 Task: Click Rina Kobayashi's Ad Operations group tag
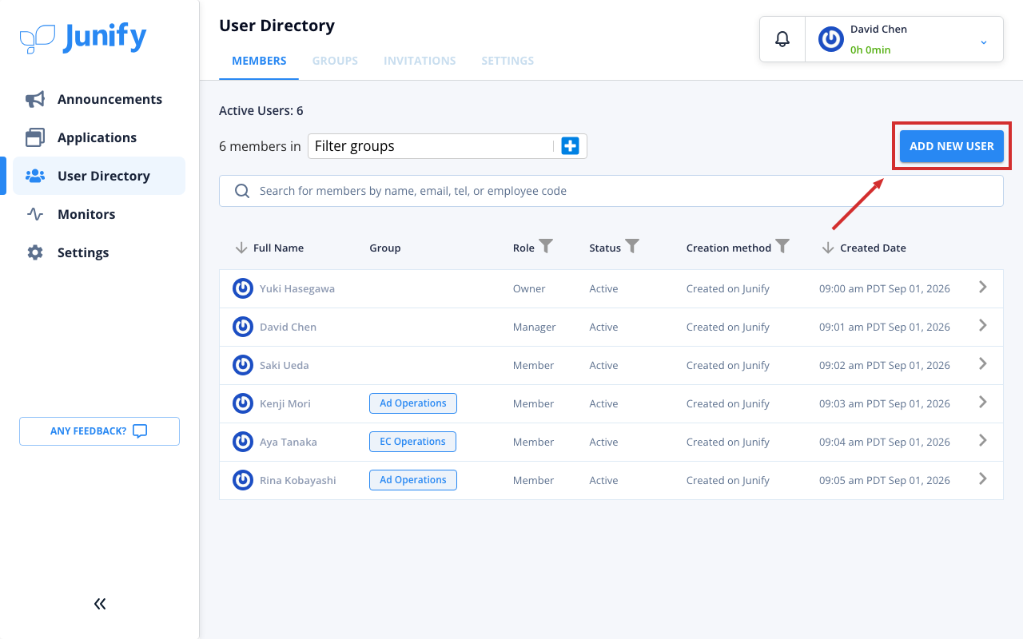tap(413, 480)
